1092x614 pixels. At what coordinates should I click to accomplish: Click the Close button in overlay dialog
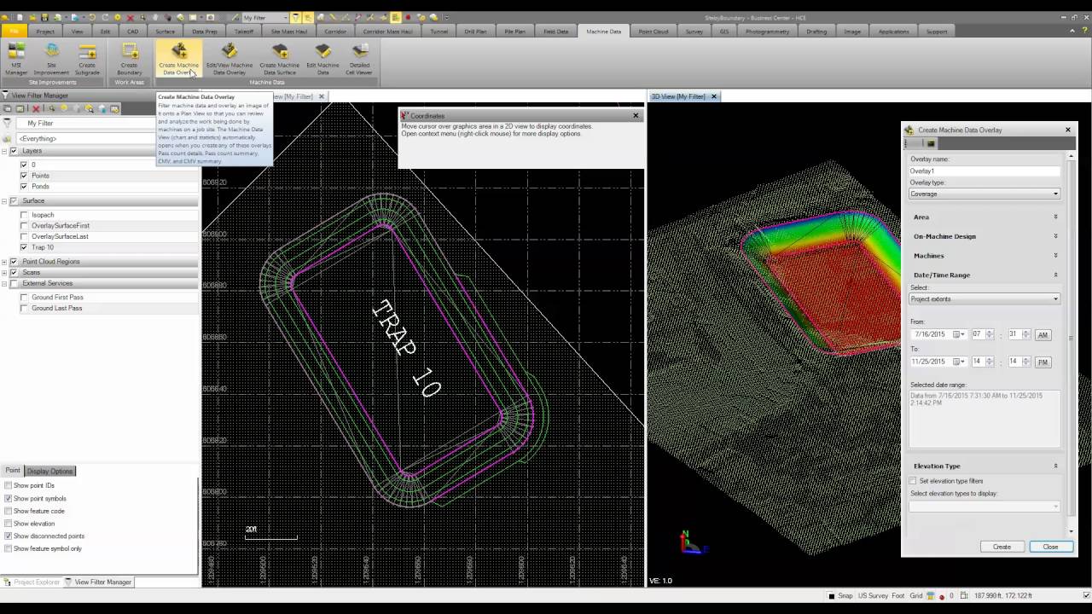point(1050,547)
